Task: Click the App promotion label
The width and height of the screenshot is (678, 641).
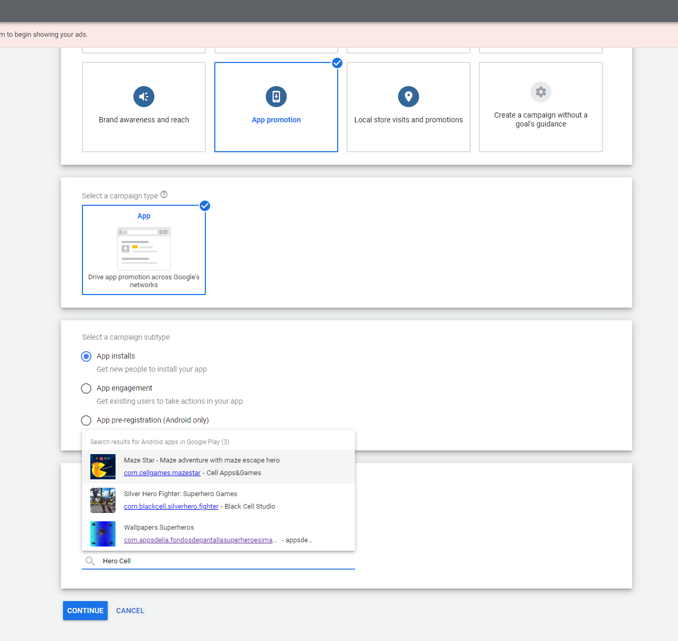Action: (276, 120)
